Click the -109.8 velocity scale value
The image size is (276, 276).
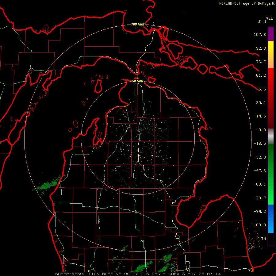259,225
